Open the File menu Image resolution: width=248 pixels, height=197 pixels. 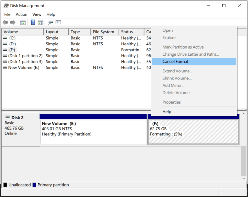(7, 14)
